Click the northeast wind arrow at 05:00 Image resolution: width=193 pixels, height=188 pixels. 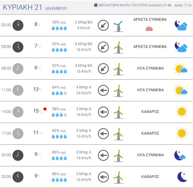[103, 47]
